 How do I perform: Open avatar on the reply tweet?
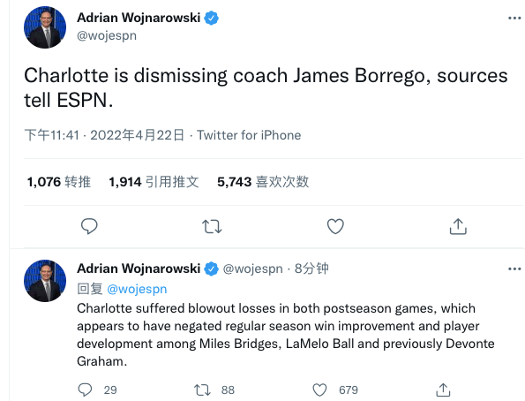coord(45,281)
